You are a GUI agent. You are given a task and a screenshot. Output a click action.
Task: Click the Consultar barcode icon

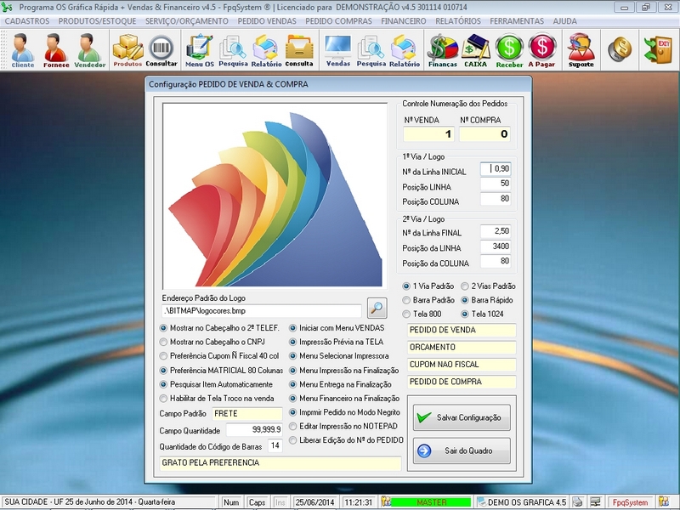(161, 49)
